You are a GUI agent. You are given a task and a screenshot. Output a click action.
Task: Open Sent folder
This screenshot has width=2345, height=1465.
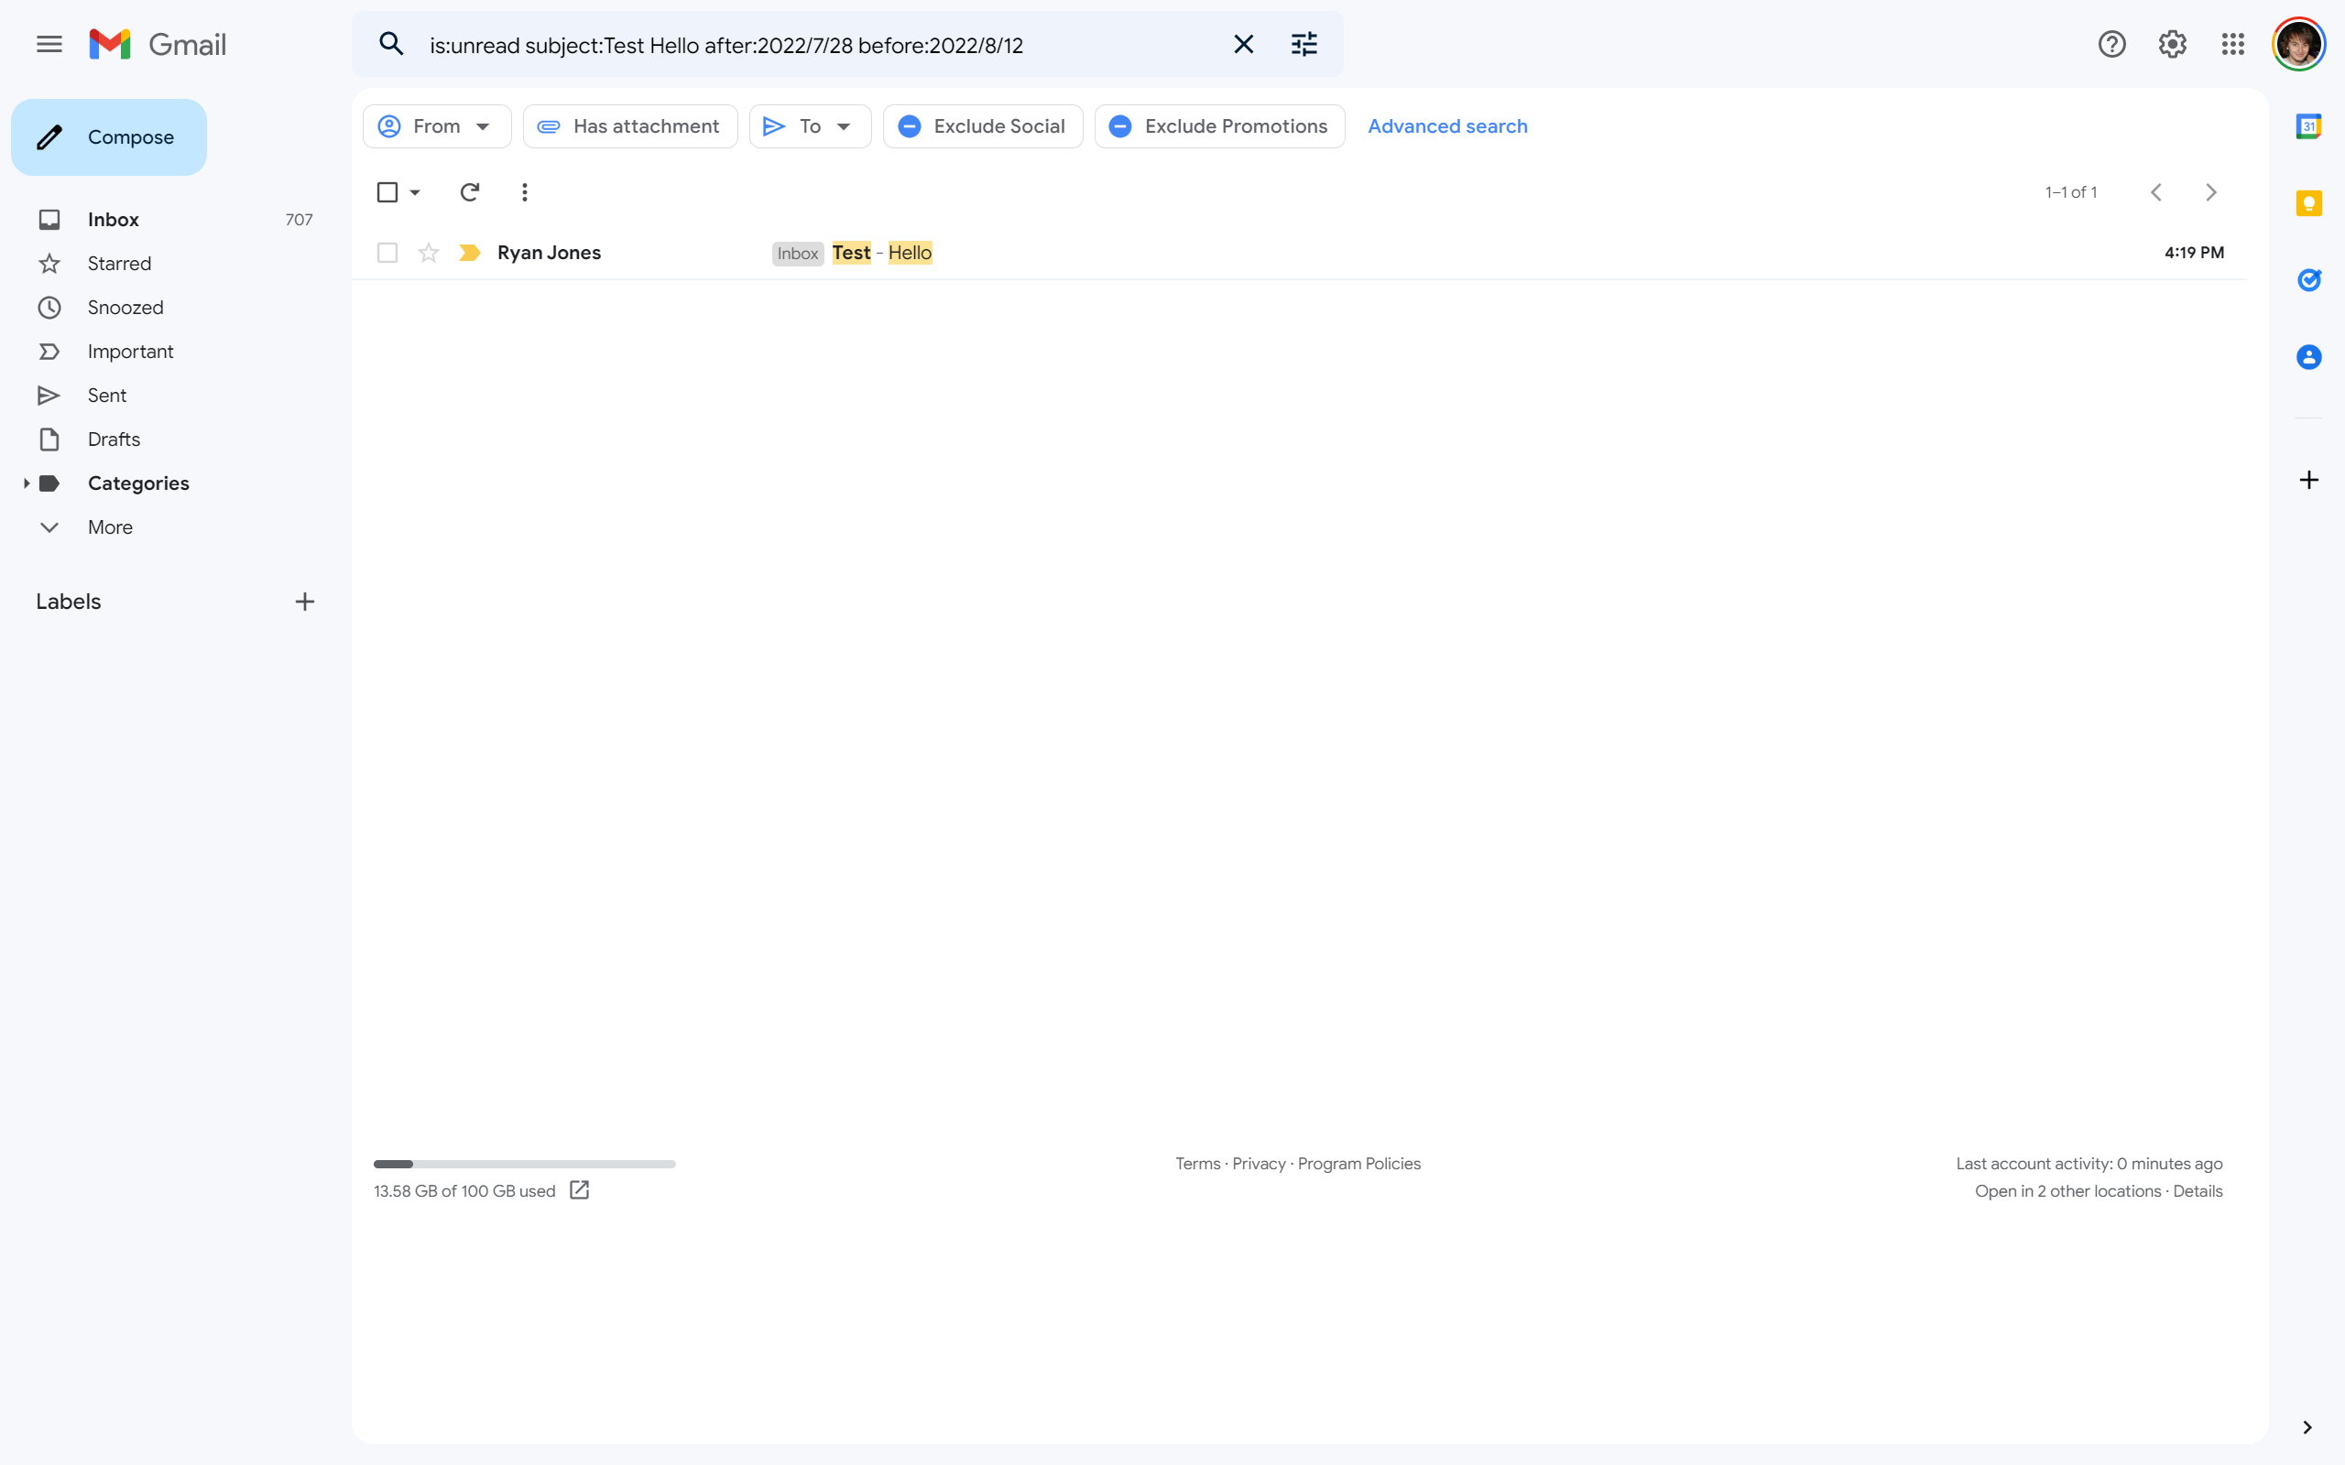coord(106,396)
